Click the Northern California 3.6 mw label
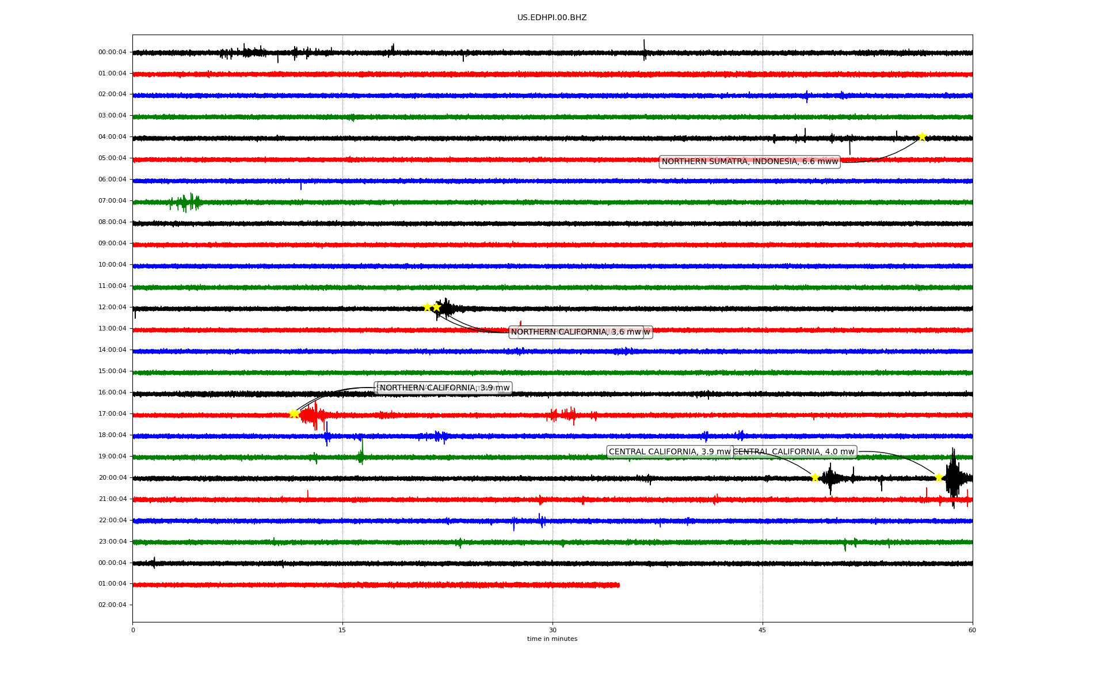 pos(576,332)
